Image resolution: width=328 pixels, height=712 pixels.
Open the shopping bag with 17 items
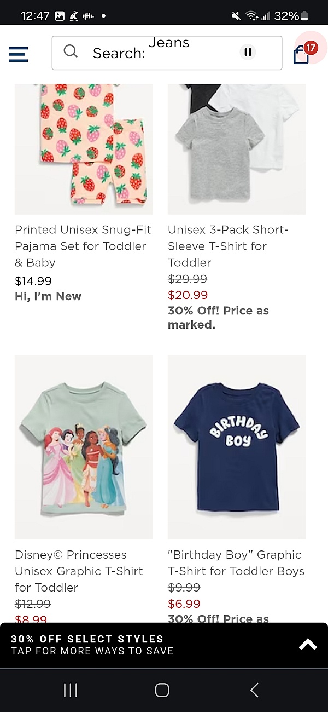click(301, 55)
